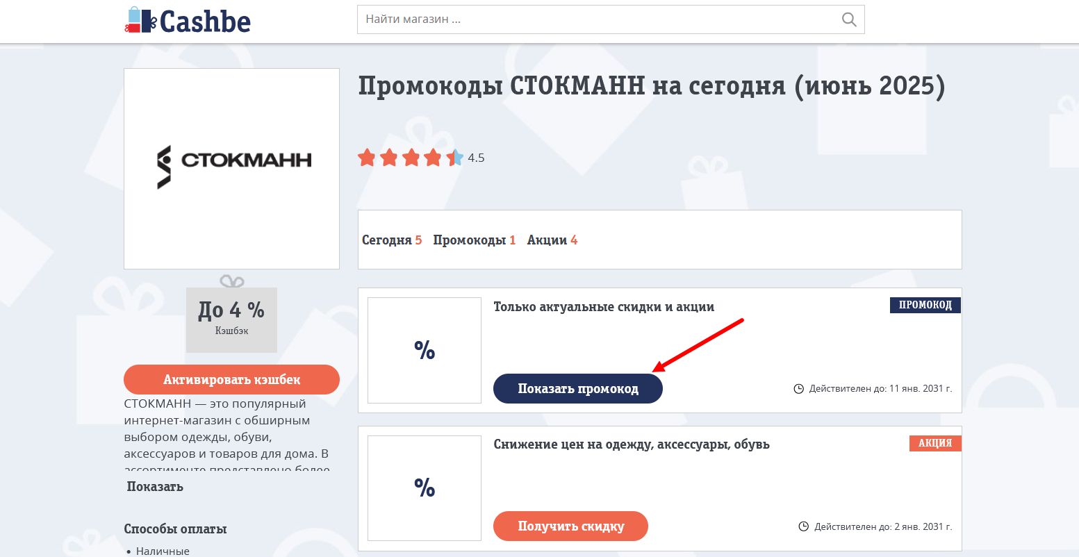Expand store description via 'Показать'

[155, 486]
